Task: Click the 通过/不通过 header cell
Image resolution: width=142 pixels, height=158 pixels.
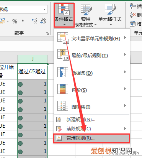Action: tap(33, 71)
